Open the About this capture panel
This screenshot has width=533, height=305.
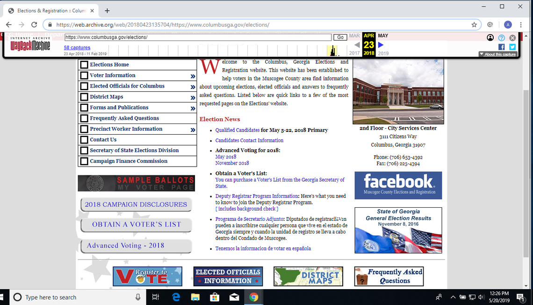497,54
